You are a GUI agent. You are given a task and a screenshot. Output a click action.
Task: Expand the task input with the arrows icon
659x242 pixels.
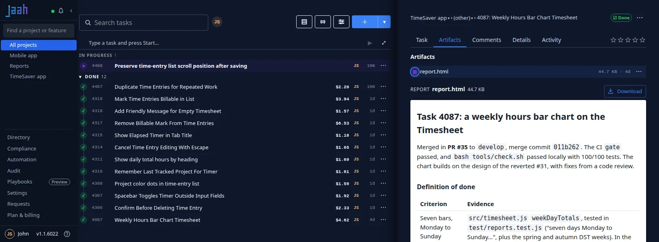[384, 43]
